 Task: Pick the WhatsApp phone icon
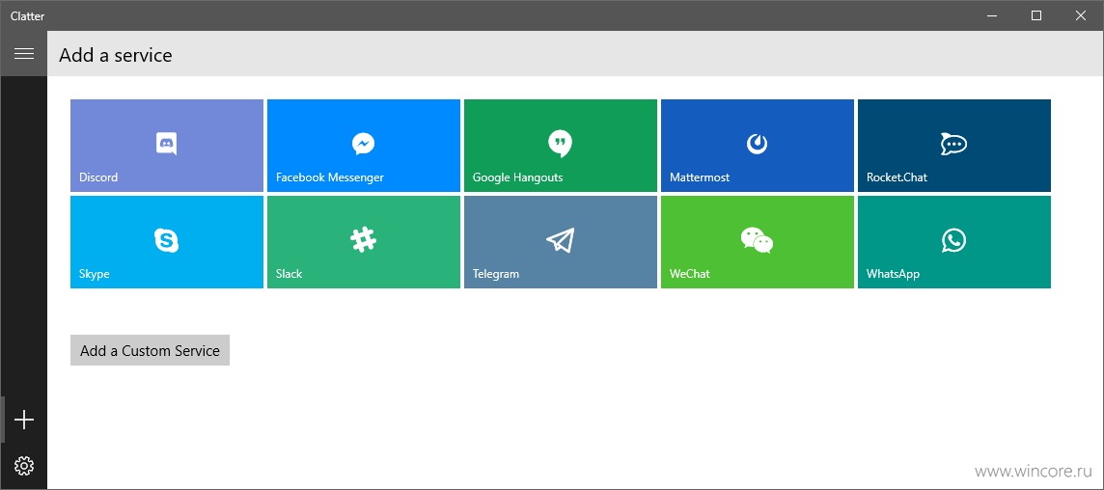(953, 240)
